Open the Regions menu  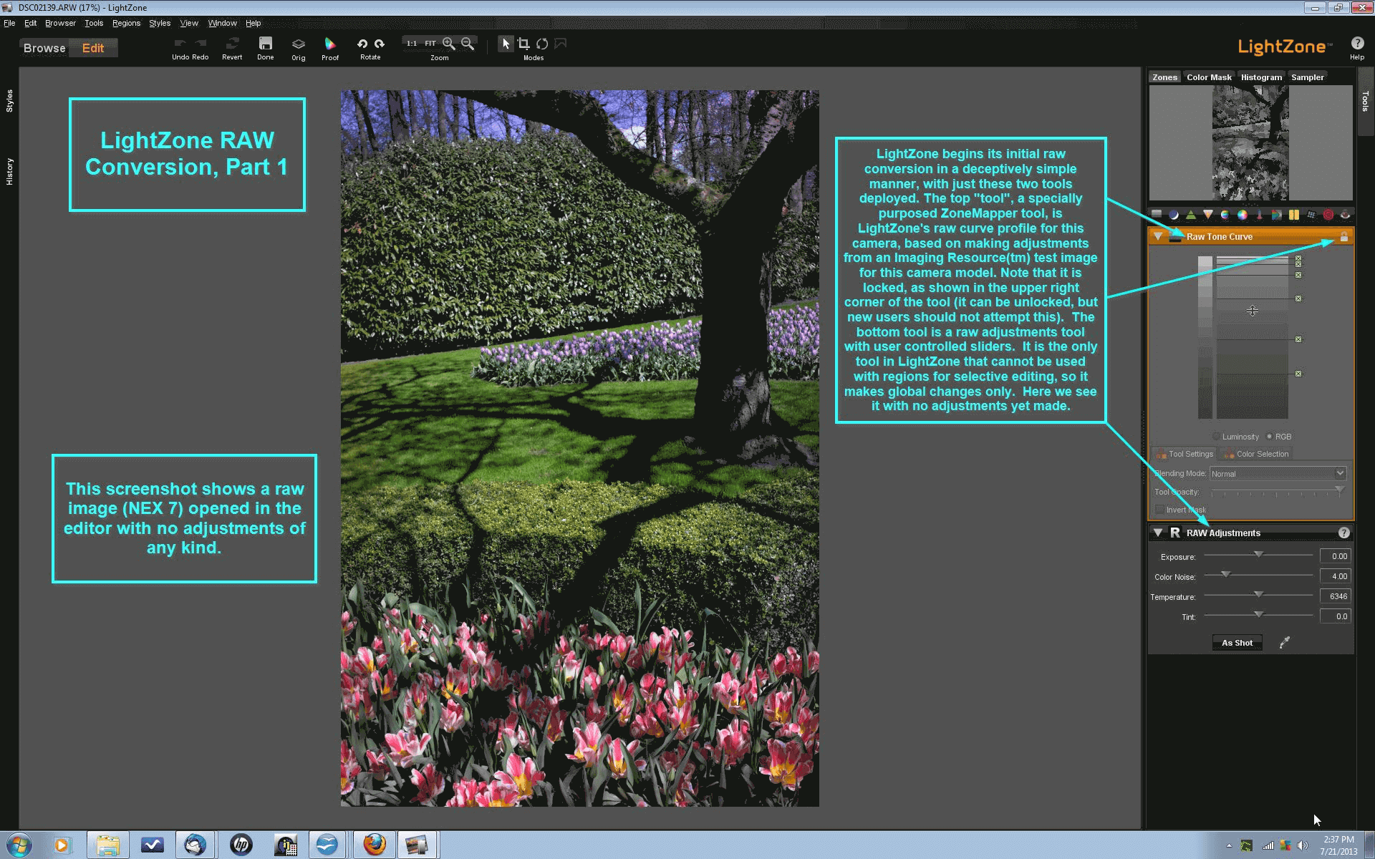click(125, 23)
